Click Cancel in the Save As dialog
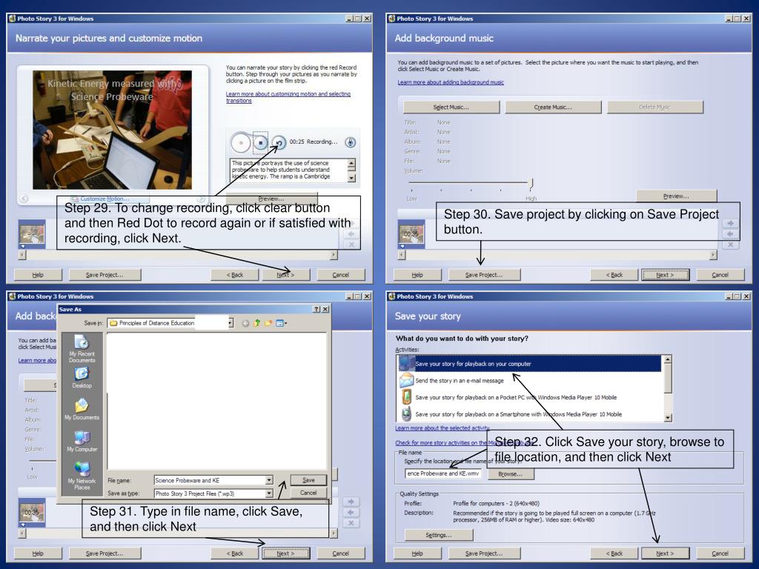This screenshot has width=759, height=569. [308, 493]
